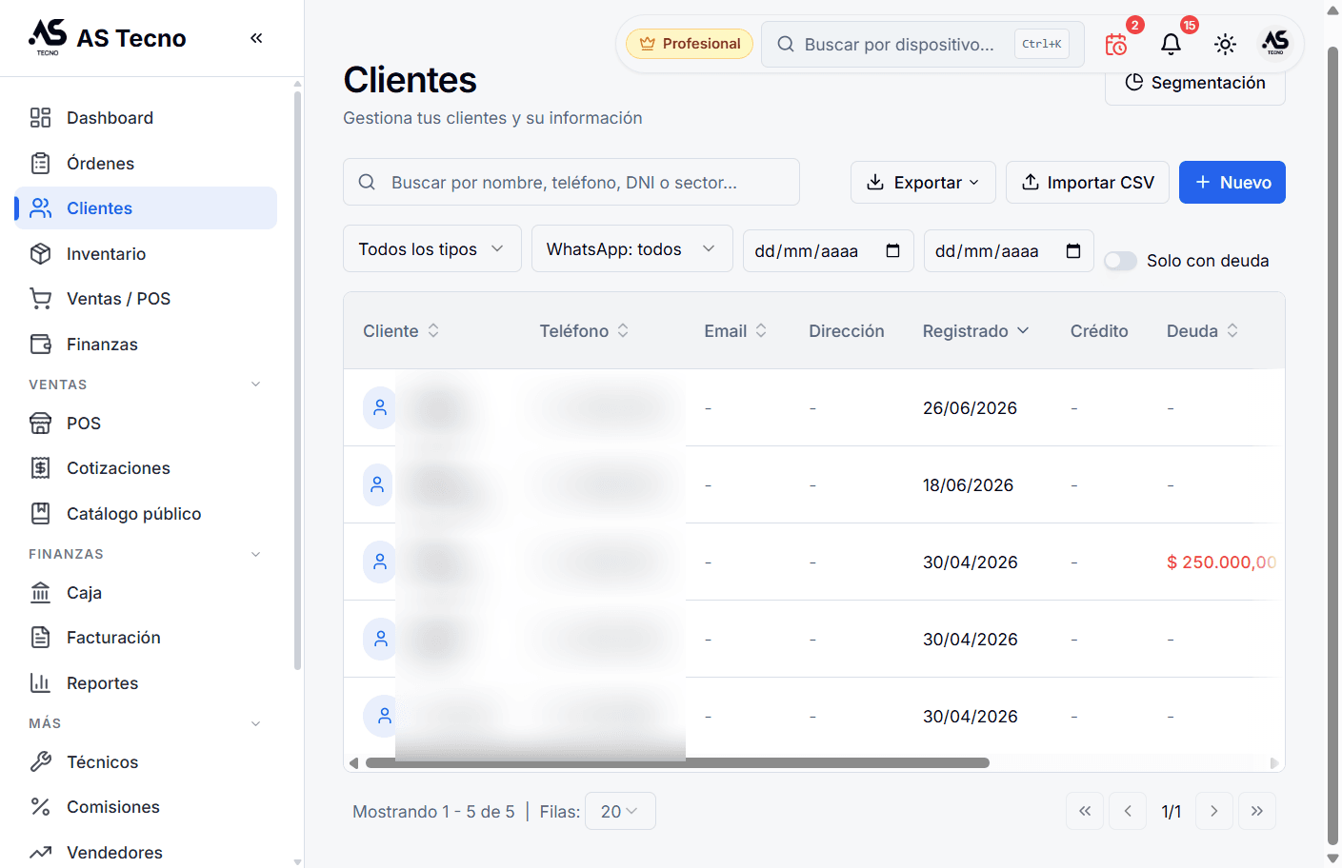Open the Segmentación button

1195,85
